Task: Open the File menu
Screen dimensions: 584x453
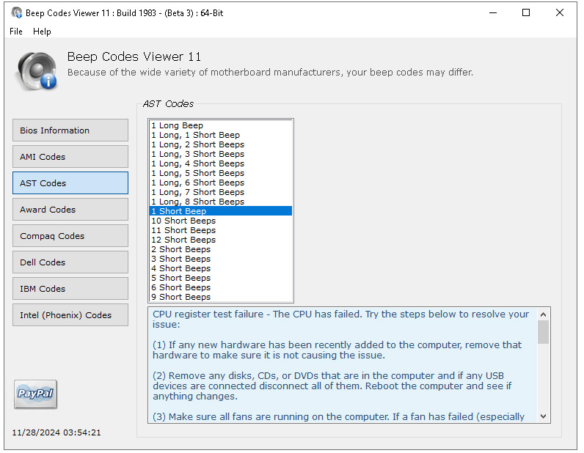Action: coord(16,32)
